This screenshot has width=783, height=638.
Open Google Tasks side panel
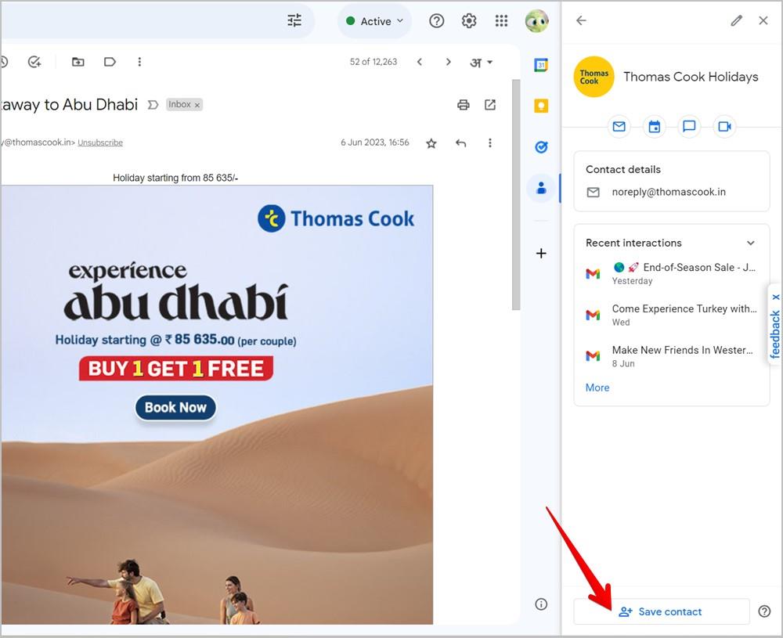pos(541,146)
